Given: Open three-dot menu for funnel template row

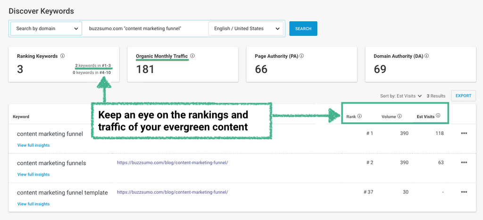Looking at the screenshot, I should [x=464, y=192].
